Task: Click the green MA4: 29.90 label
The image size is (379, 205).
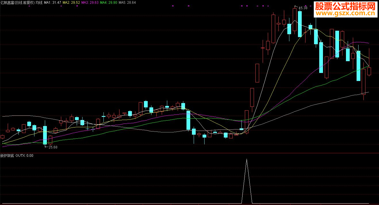Action: pos(109,2)
